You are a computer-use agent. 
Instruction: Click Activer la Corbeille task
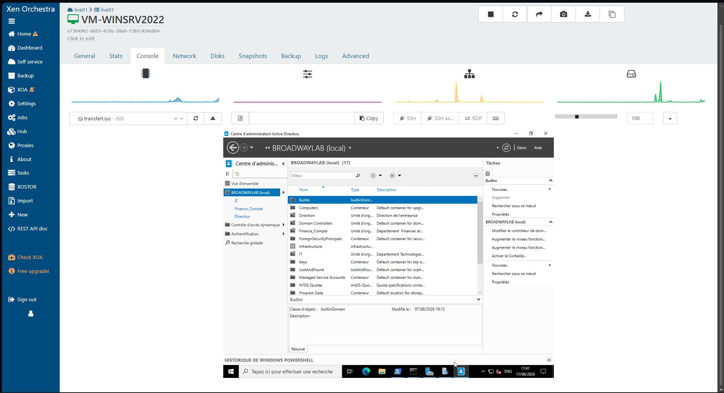point(509,256)
